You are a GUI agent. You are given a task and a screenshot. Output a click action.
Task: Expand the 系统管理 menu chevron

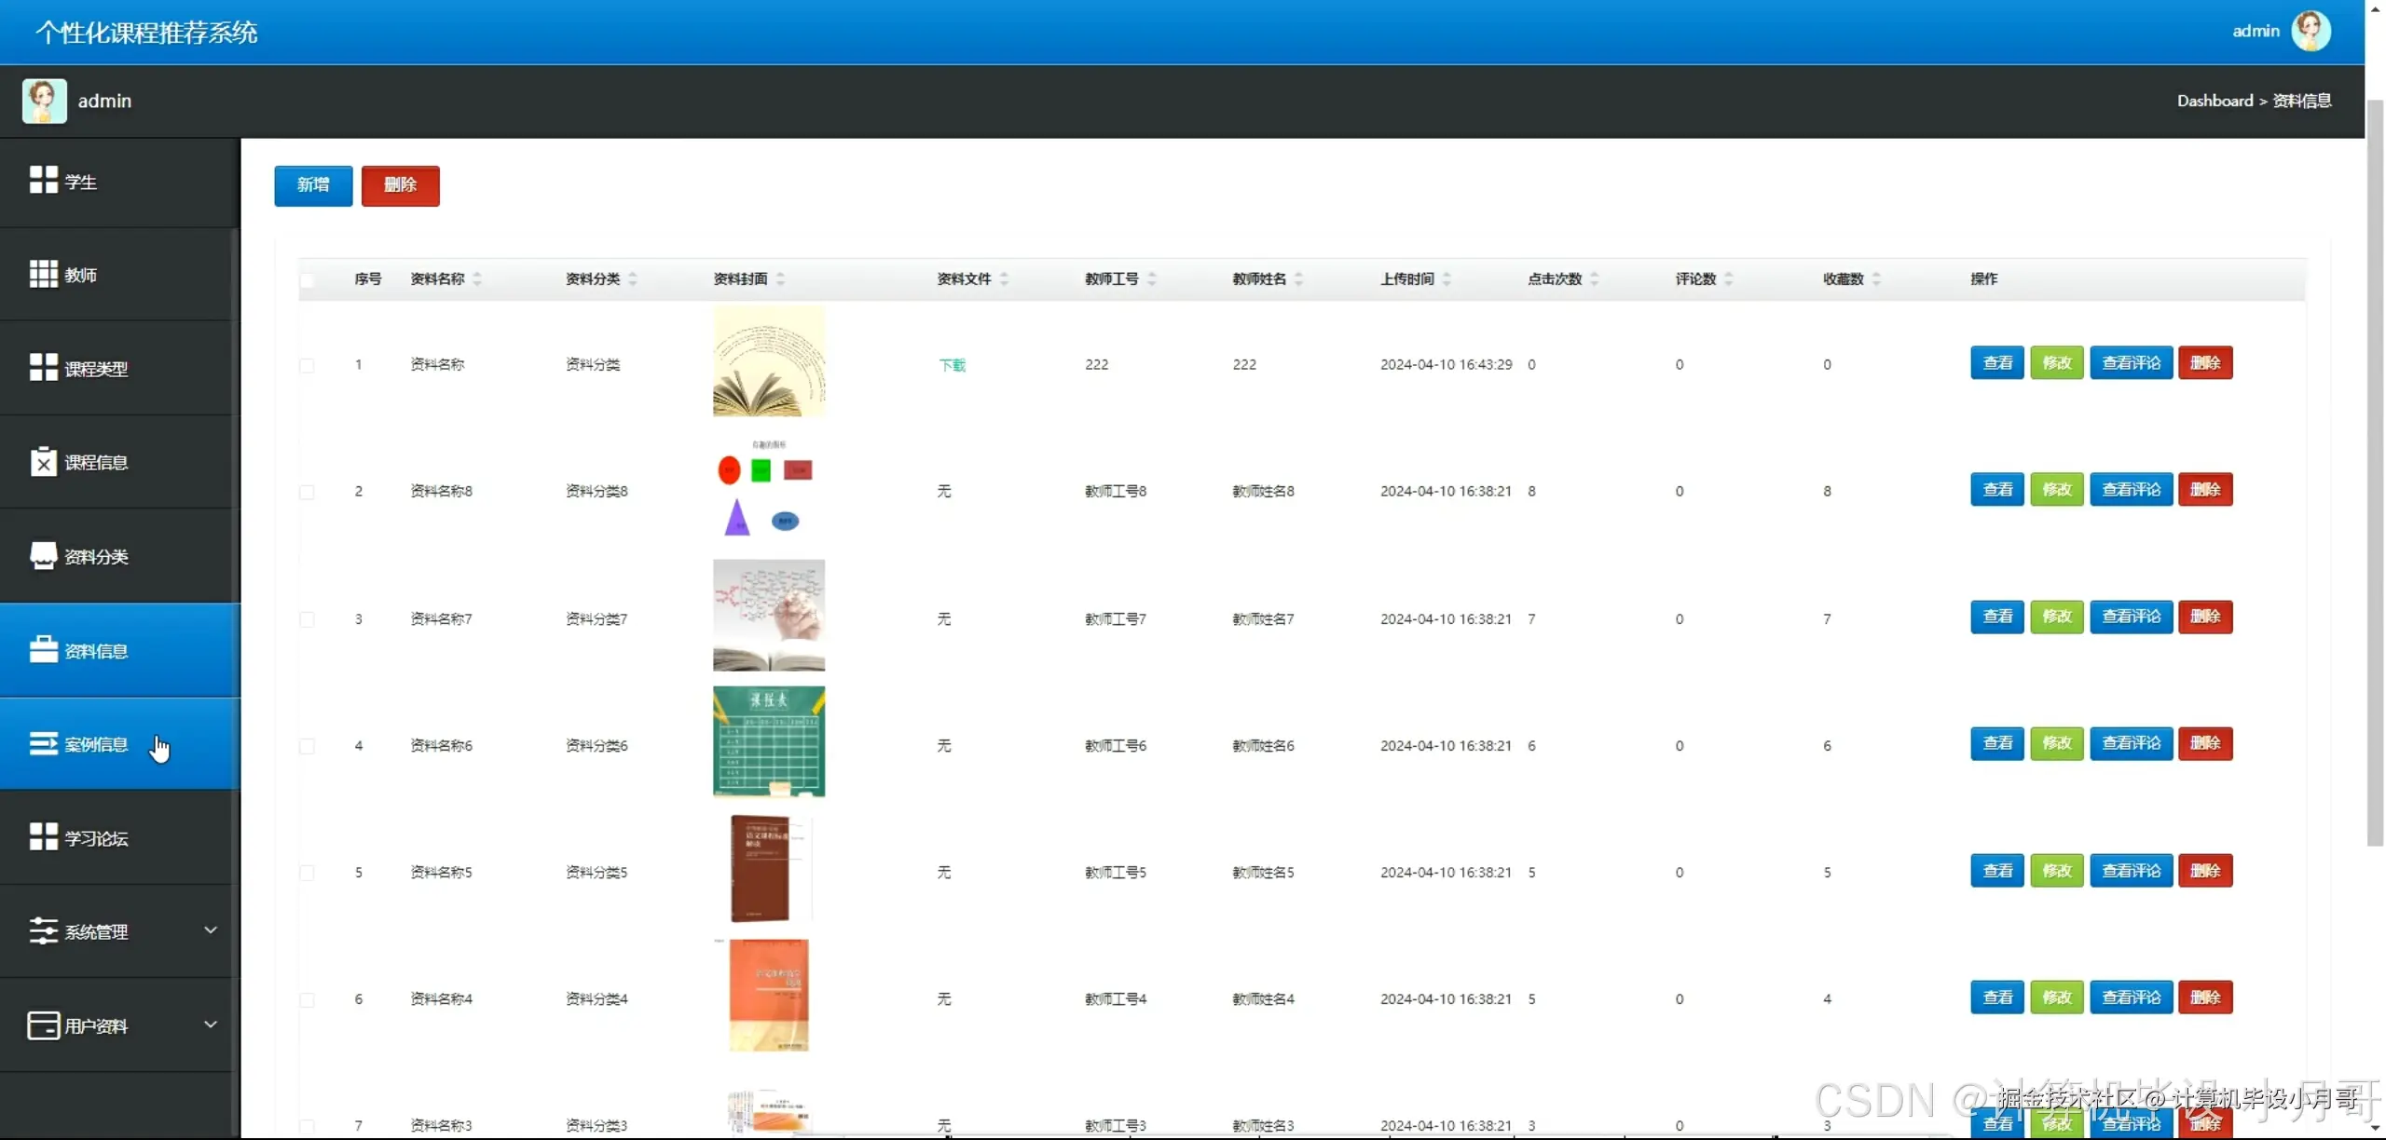coord(211,930)
